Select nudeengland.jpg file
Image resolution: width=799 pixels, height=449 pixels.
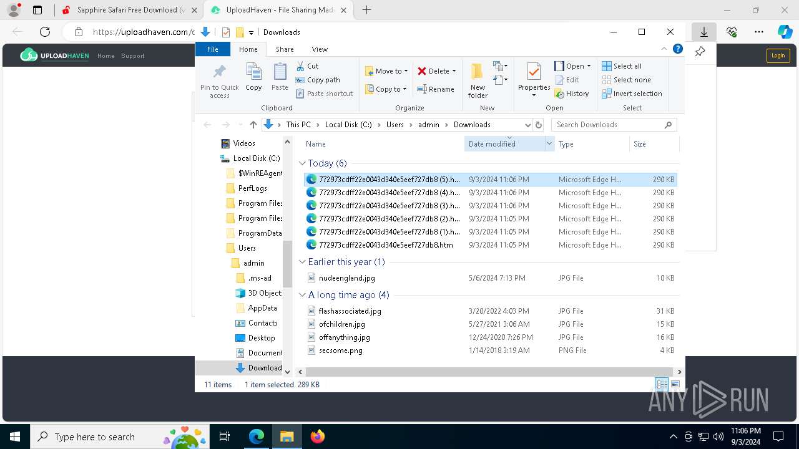(346, 278)
